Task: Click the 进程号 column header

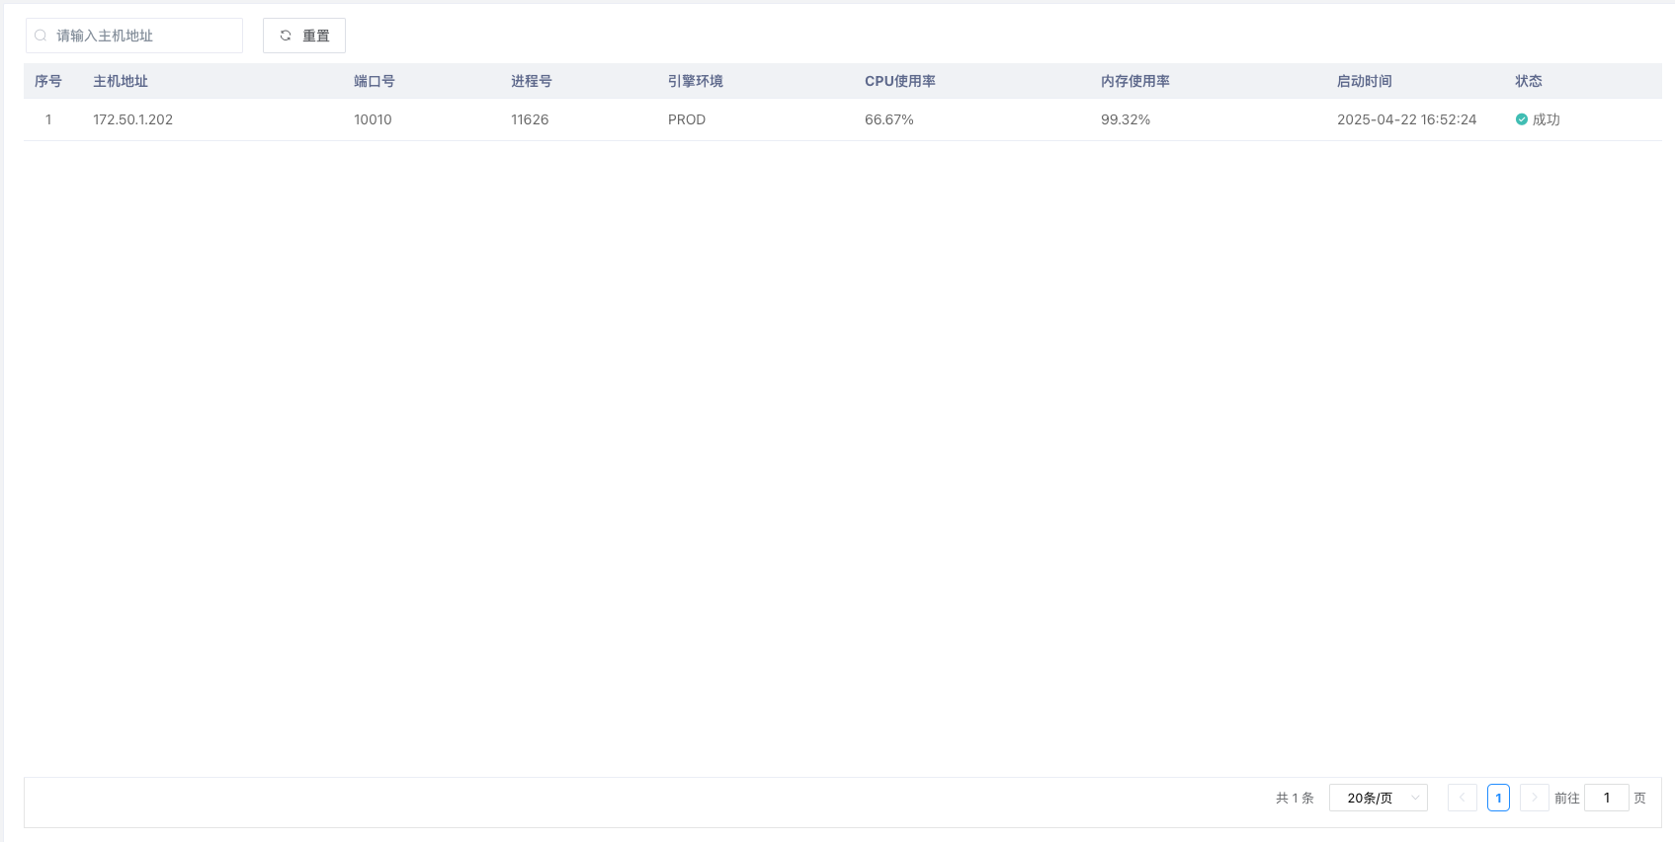Action: click(x=532, y=81)
